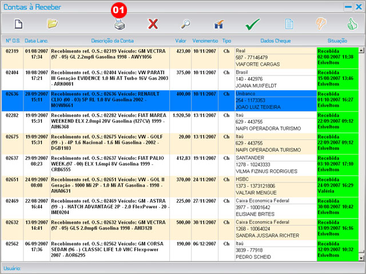Click the VW GOL AHA0631 description
Image resolution: width=366 pixels, height=274 pixels.
tap(108, 186)
